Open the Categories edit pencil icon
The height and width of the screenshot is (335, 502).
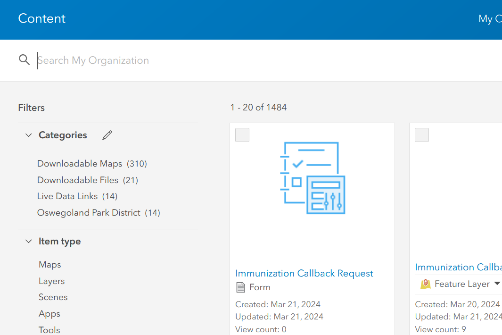(107, 135)
